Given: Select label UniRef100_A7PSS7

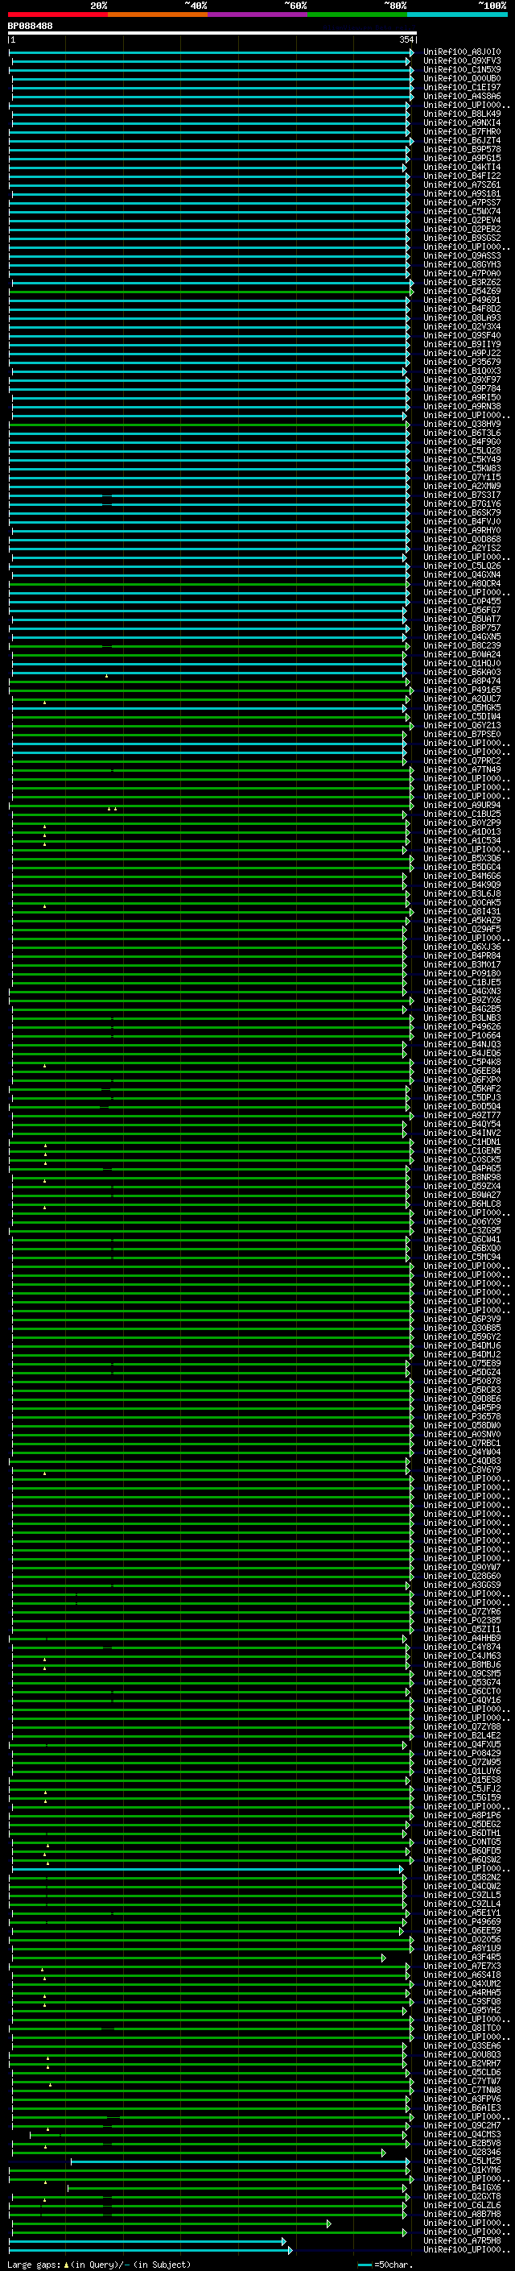Looking at the screenshot, I should point(462,203).
